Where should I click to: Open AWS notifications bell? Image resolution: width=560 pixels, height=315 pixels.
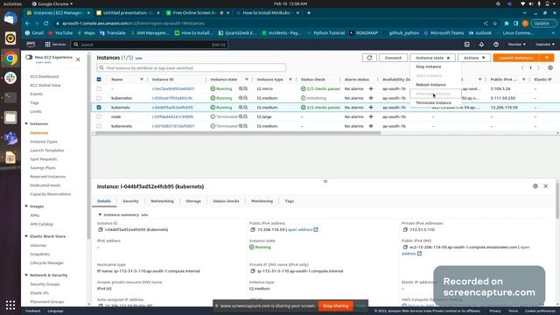(x=481, y=45)
